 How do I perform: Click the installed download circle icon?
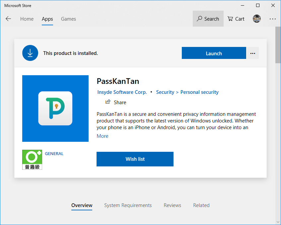tap(30, 53)
